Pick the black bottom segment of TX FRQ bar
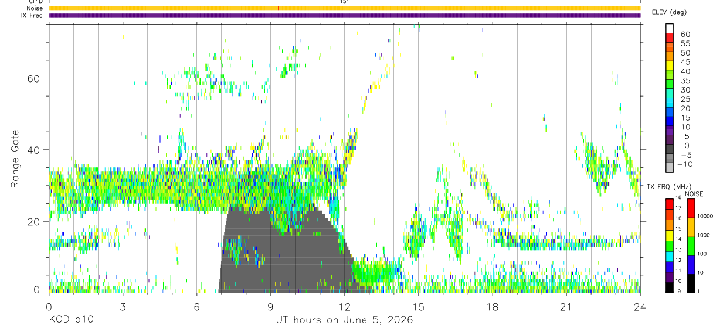 coord(670,287)
